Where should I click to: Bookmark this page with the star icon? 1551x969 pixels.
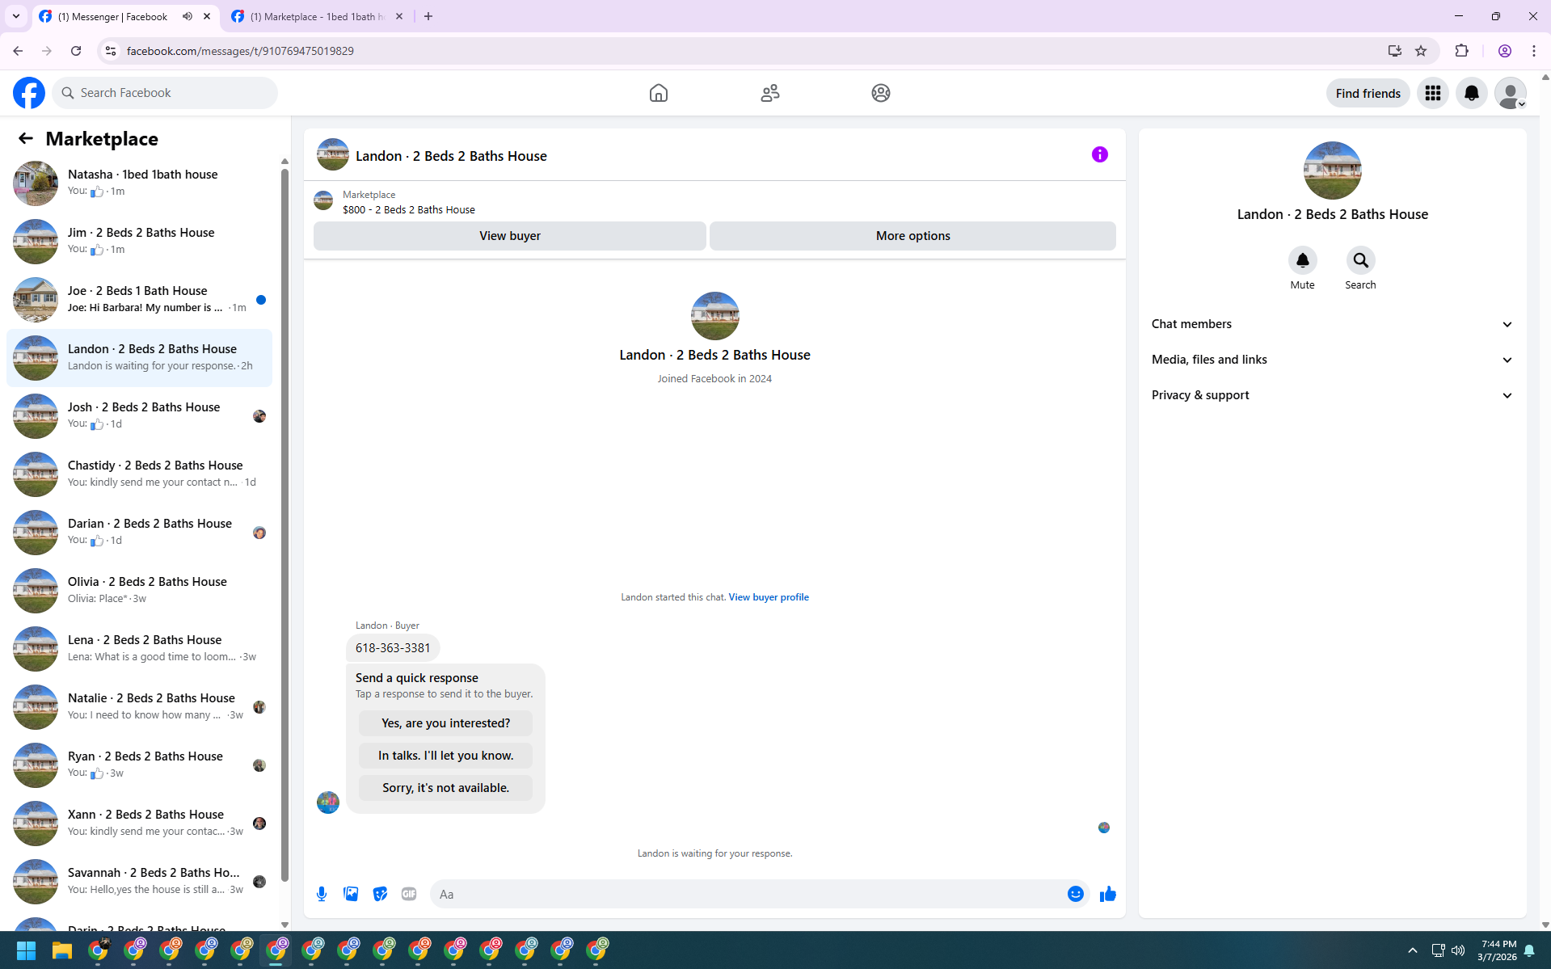pyautogui.click(x=1421, y=51)
